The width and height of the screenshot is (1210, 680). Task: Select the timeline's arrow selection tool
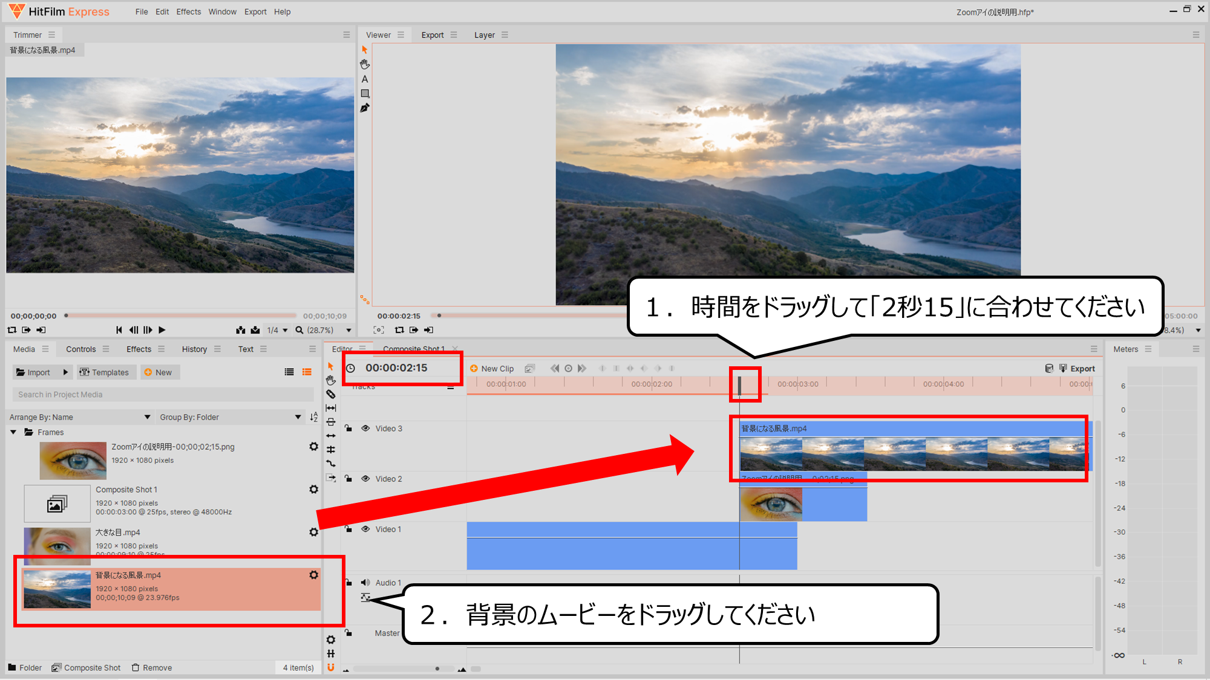[330, 366]
